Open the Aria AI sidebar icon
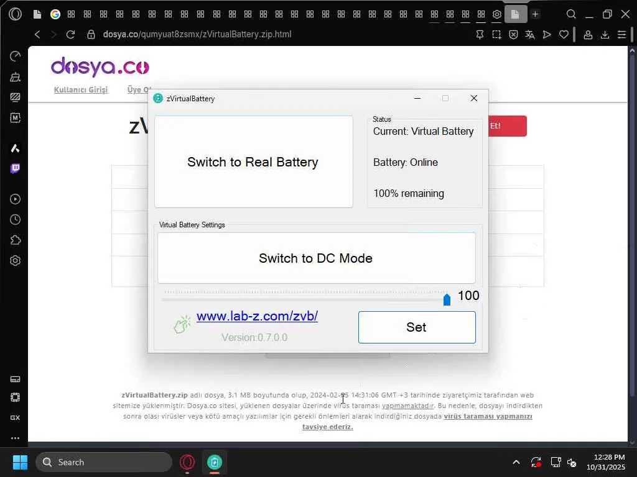The image size is (637, 477). pos(15,148)
